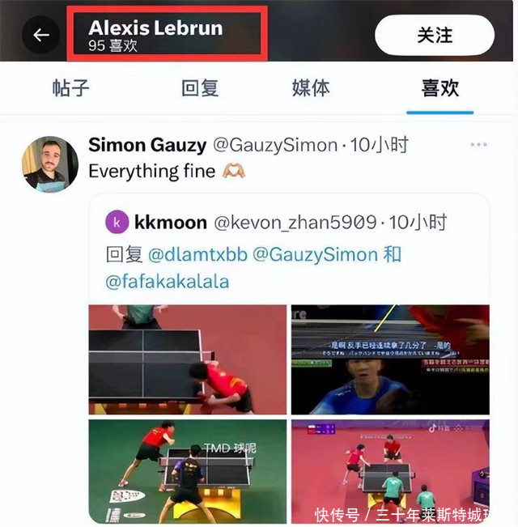Select the 喜欢 tab
The width and height of the screenshot is (518, 527).
click(440, 88)
